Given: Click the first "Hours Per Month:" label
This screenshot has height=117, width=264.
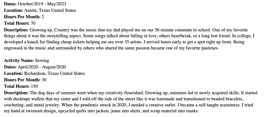Looking at the screenshot, I should (x=22, y=17).
